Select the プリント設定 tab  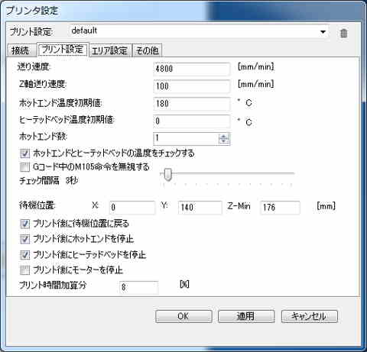(63, 50)
